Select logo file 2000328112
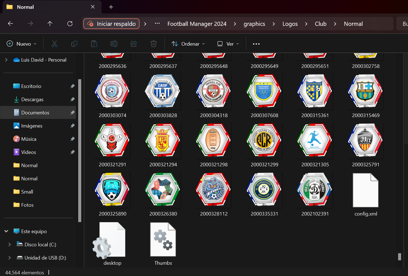This screenshot has width=408, height=276. tap(214, 194)
